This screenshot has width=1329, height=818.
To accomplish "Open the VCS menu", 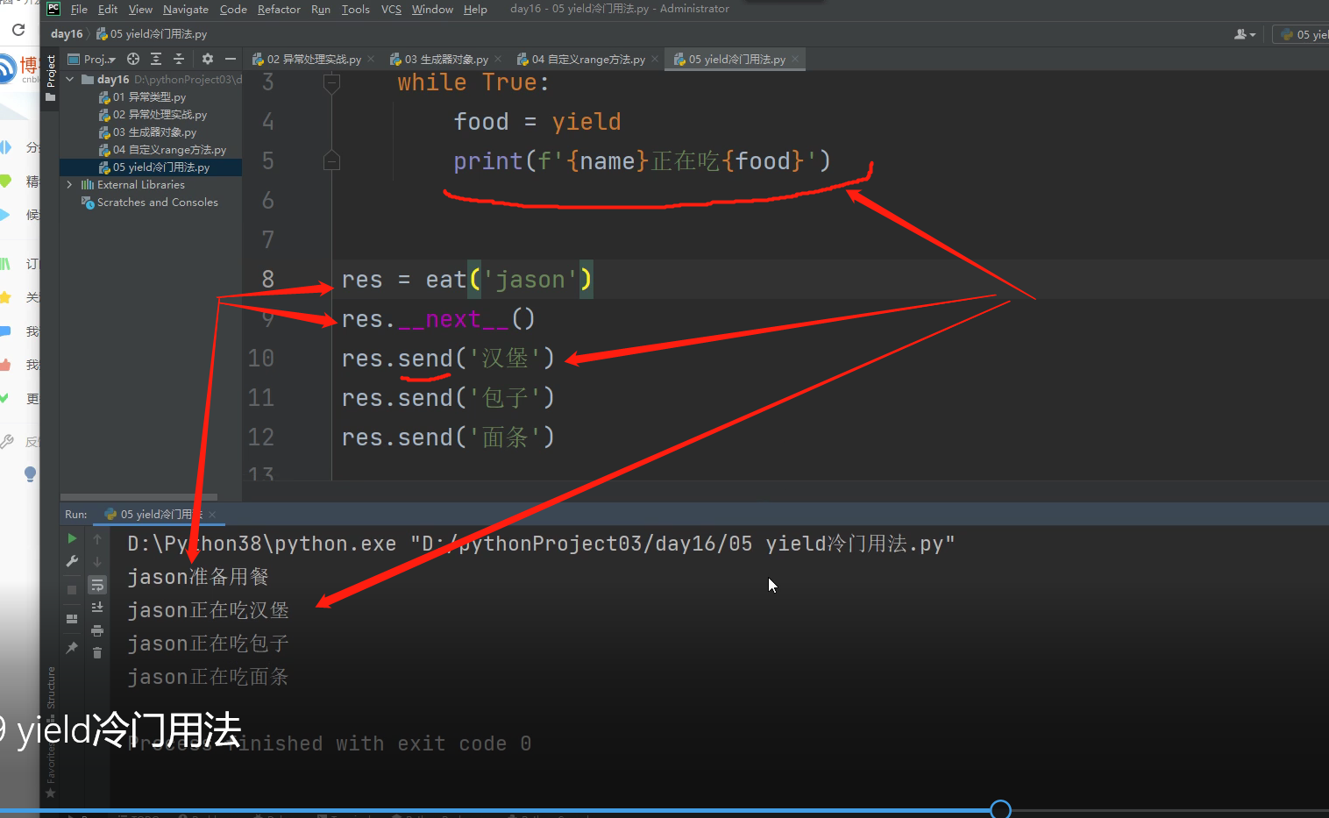I will coord(391,9).
